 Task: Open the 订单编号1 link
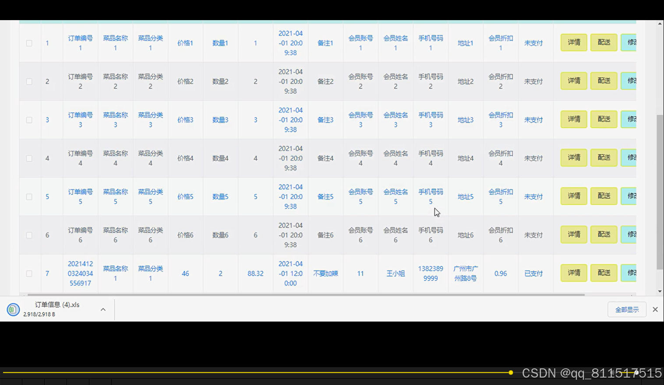click(80, 42)
